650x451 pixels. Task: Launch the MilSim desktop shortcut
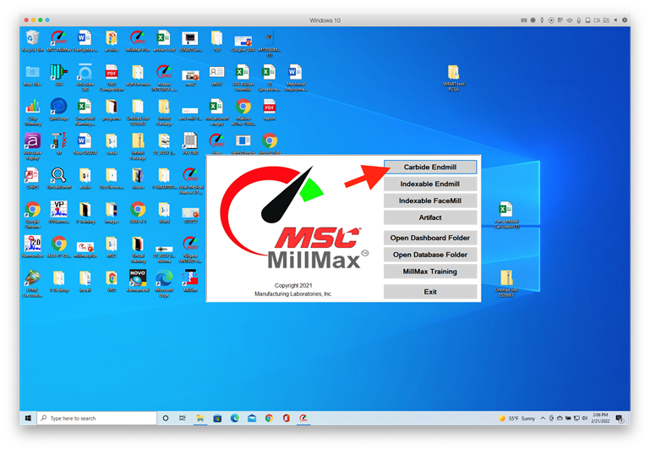[x=190, y=281]
